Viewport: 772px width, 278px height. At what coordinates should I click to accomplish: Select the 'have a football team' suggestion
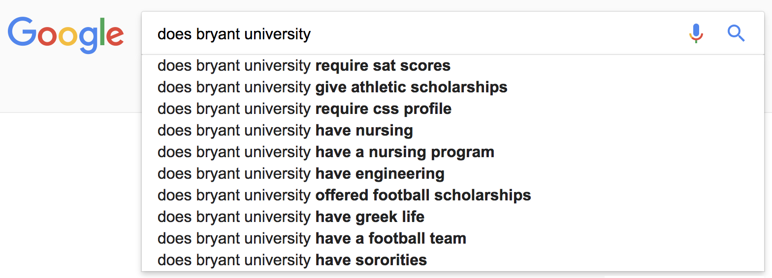[x=453, y=238]
